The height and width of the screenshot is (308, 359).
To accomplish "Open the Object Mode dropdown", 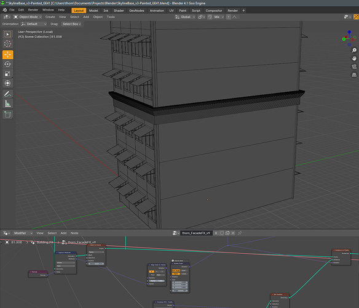I will point(28,17).
